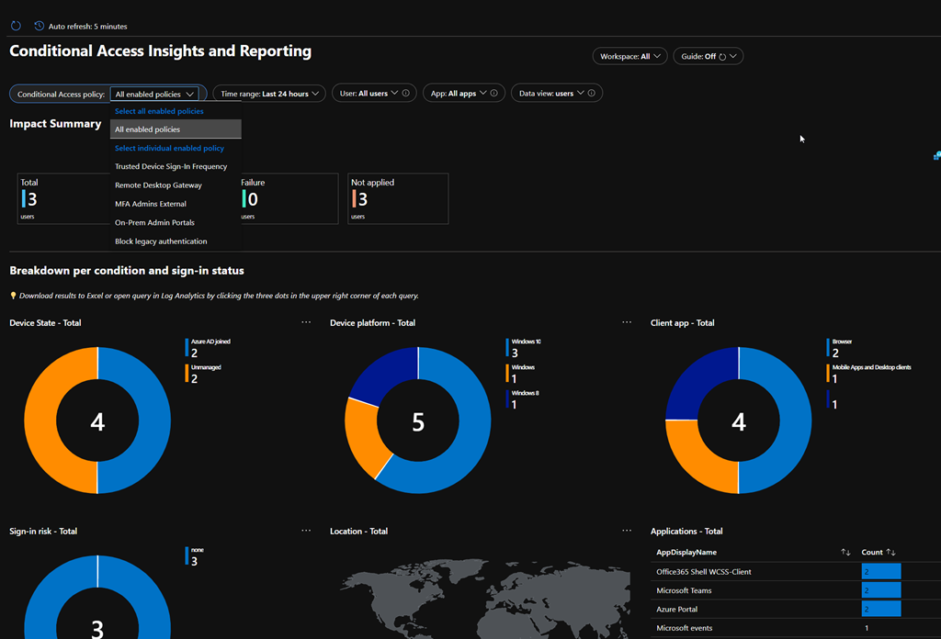Select 'Trusted Device Sign-In Frequency' policy
The image size is (941, 639).
[176, 167]
